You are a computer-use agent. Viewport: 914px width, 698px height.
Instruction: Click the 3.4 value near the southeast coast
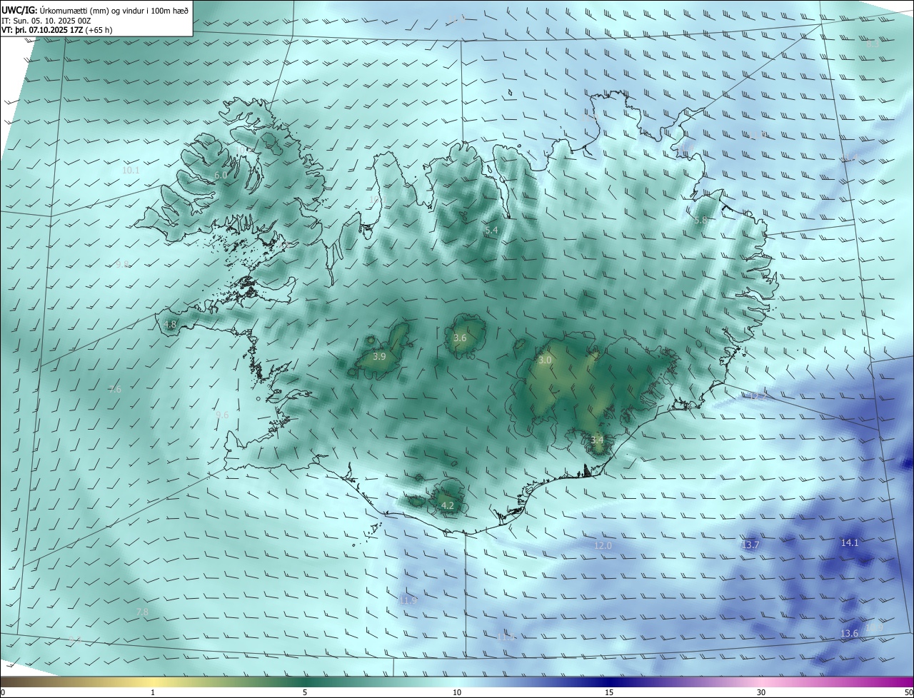598,440
